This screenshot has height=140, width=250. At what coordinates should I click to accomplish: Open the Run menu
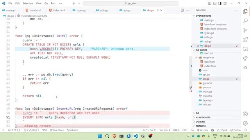[x=53, y=3]
